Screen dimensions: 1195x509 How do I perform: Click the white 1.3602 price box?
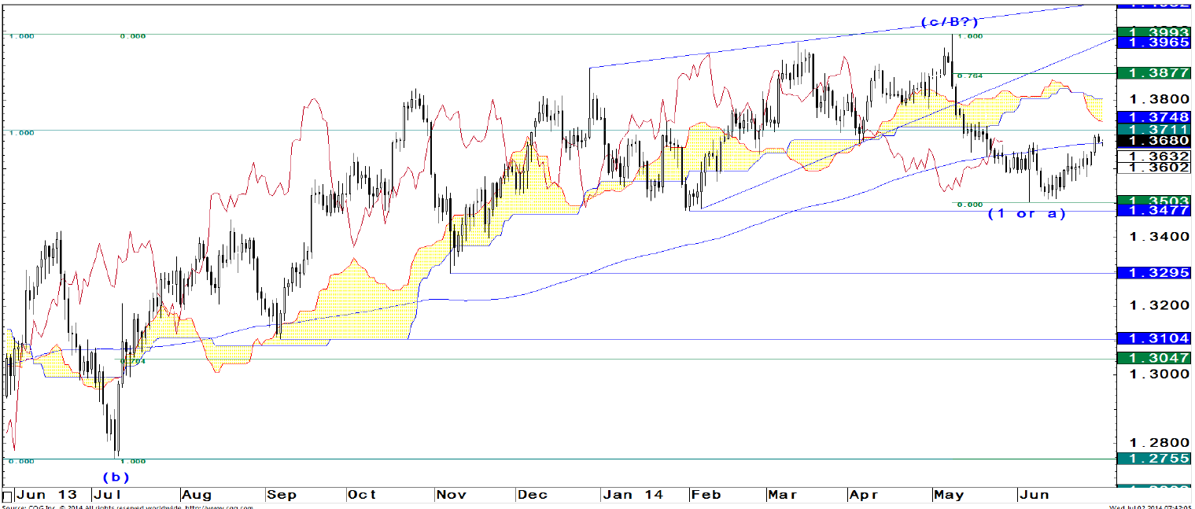(x=1154, y=167)
